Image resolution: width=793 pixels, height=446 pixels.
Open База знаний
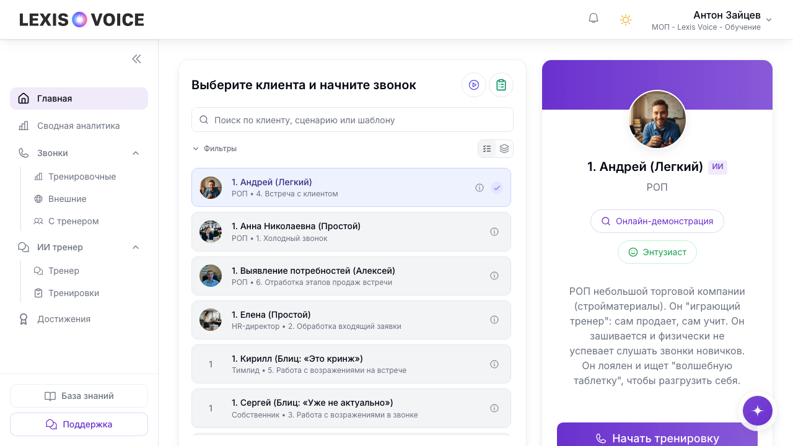pyautogui.click(x=79, y=396)
